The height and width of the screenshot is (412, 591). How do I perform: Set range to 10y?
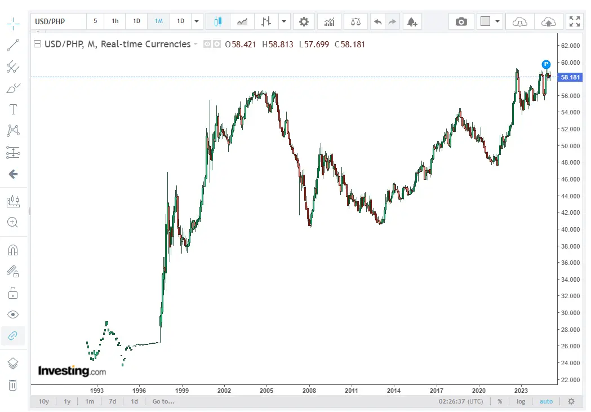44,401
